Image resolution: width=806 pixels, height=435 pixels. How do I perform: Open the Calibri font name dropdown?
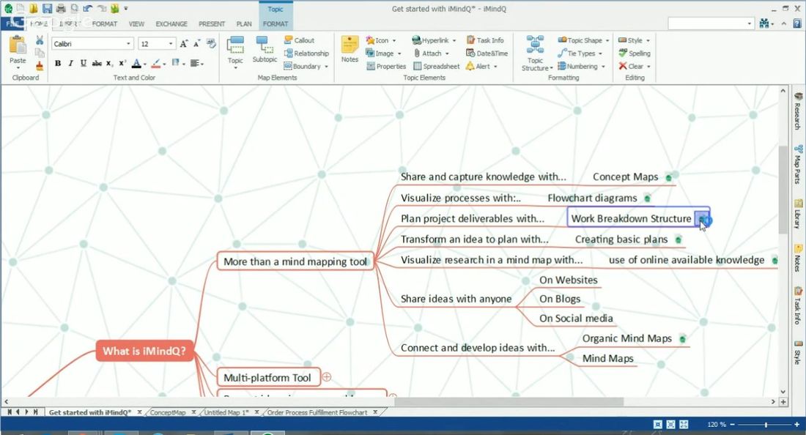(128, 44)
